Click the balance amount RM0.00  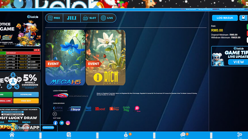click(x=217, y=30)
